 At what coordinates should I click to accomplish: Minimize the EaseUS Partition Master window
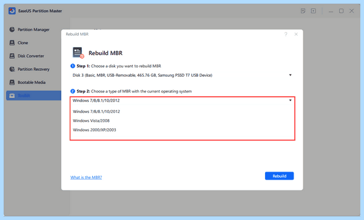click(x=331, y=11)
